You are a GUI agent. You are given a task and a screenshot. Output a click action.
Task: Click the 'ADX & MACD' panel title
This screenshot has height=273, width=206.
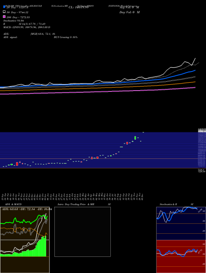(x=13, y=204)
